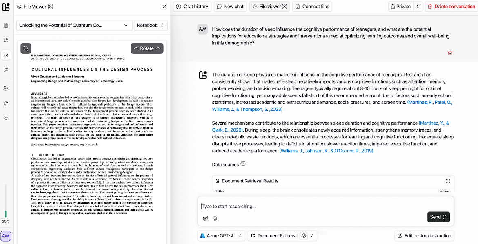The height and width of the screenshot is (244, 478).
Task: Select the Azure GPT-4 model button
Action: 217,236
